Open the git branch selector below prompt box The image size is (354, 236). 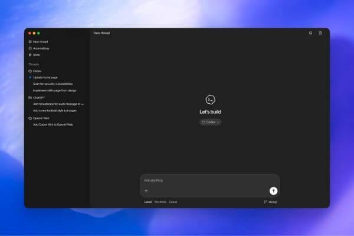coord(270,202)
